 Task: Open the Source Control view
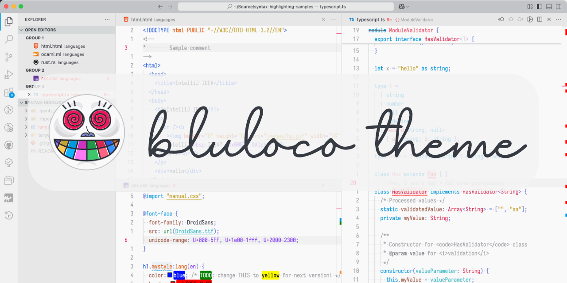(9, 57)
